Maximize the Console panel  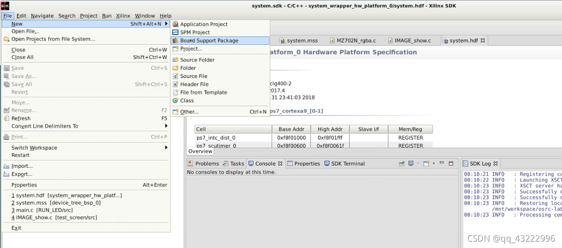click(451, 163)
